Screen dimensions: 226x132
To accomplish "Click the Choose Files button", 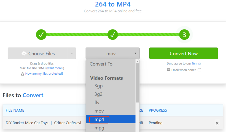I will pyautogui.click(x=38, y=53).
